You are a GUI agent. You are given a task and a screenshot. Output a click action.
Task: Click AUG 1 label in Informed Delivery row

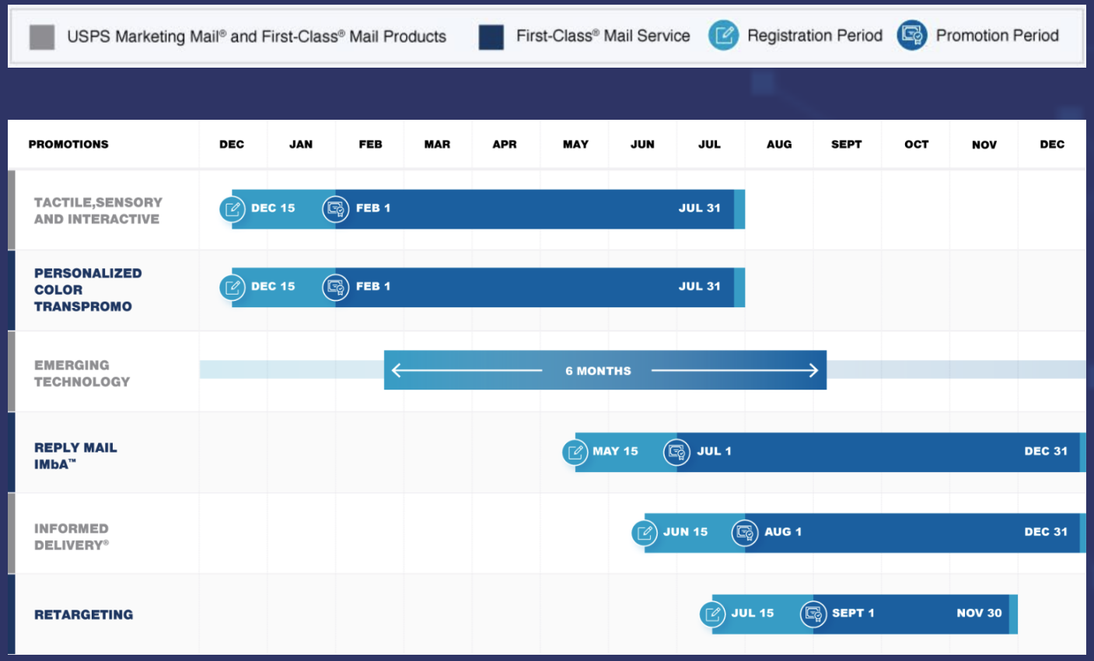click(x=783, y=532)
